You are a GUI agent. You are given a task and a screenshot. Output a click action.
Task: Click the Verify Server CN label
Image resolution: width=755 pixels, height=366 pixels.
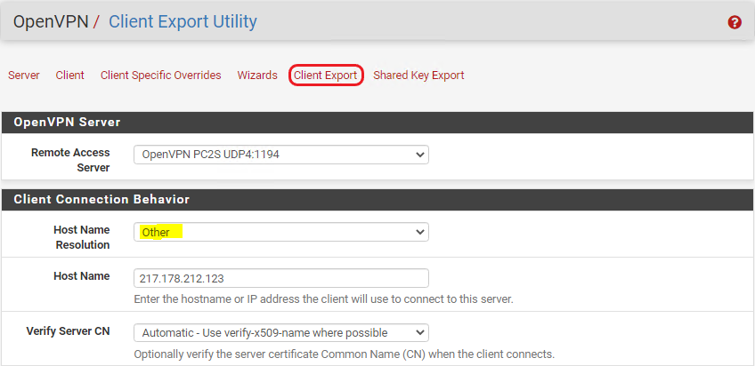[68, 331]
